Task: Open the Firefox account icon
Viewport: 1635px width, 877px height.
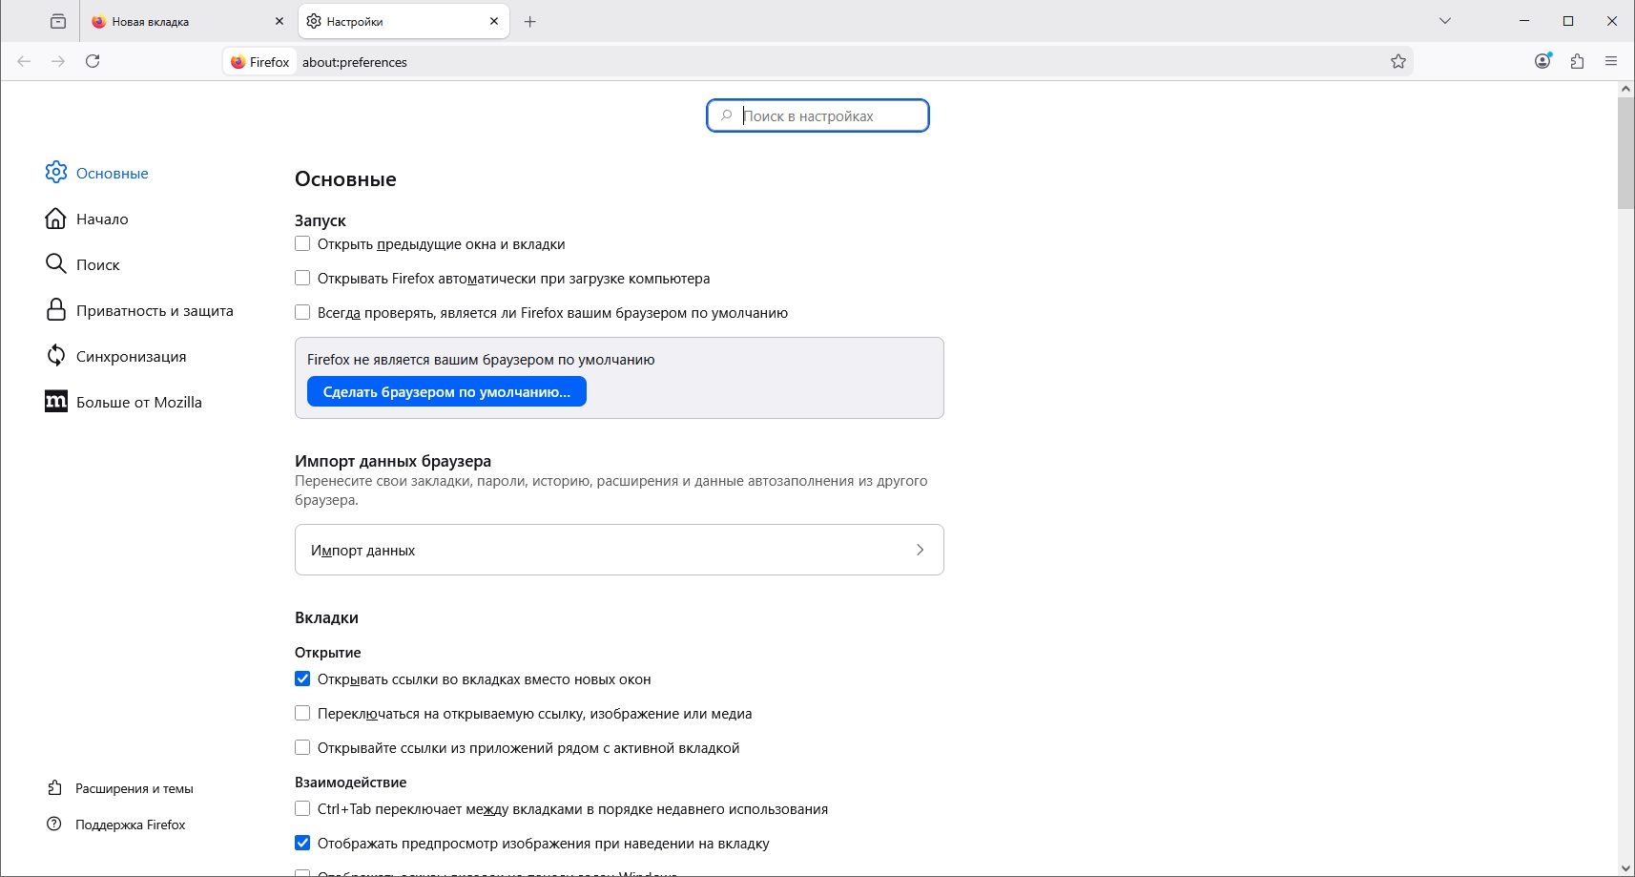Action: coord(1542,61)
